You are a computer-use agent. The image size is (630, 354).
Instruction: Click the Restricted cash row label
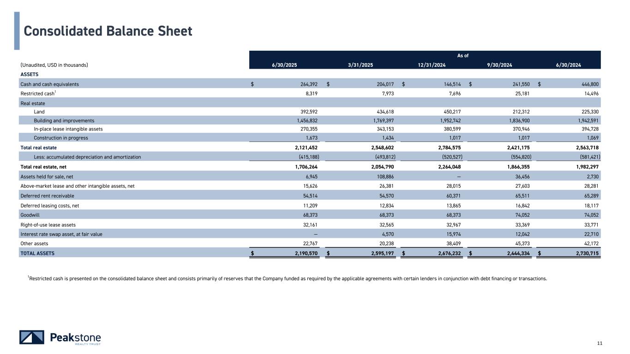coord(38,94)
